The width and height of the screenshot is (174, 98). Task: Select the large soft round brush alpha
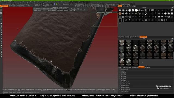tap(130, 10)
